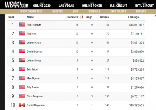Open the Schedule tab

click(94, 12)
